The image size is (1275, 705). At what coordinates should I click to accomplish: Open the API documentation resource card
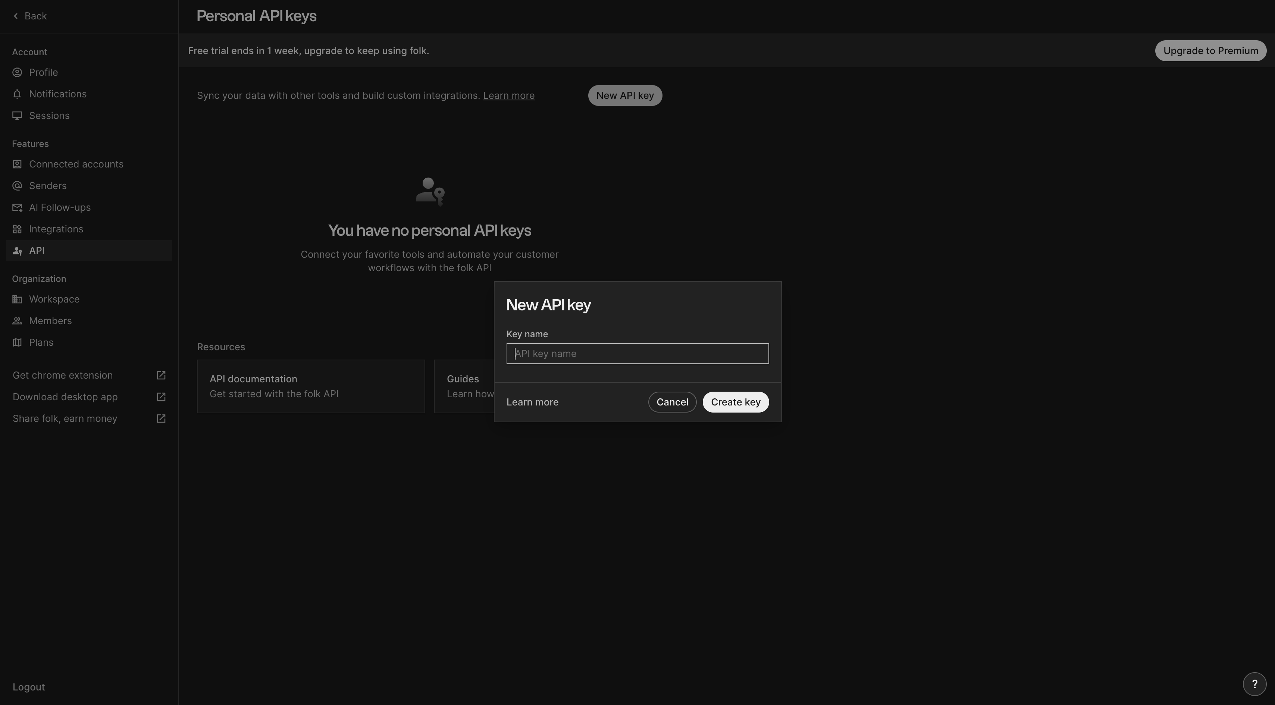[x=311, y=386]
